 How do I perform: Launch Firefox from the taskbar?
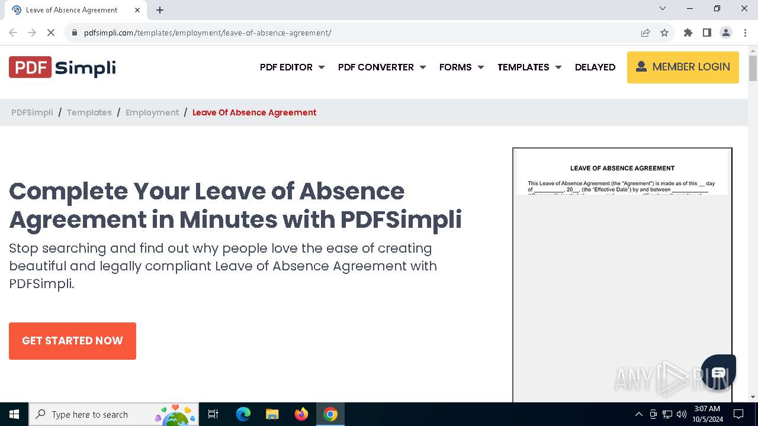pos(301,414)
